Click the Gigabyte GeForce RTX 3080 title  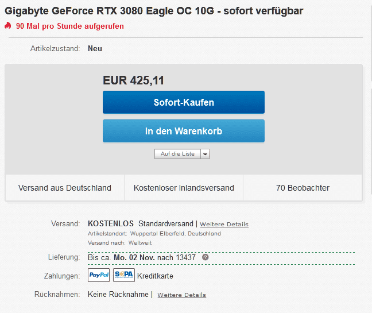click(x=154, y=11)
